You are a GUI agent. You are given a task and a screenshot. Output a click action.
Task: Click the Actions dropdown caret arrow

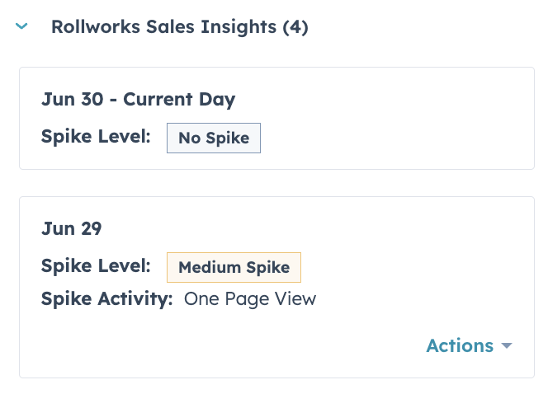point(507,346)
